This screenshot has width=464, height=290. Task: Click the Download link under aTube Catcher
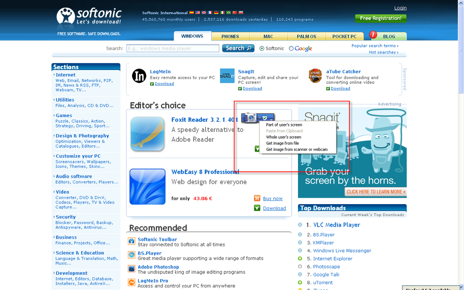pos(340,88)
